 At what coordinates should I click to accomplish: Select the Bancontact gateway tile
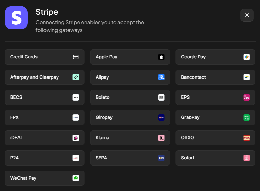(215, 77)
